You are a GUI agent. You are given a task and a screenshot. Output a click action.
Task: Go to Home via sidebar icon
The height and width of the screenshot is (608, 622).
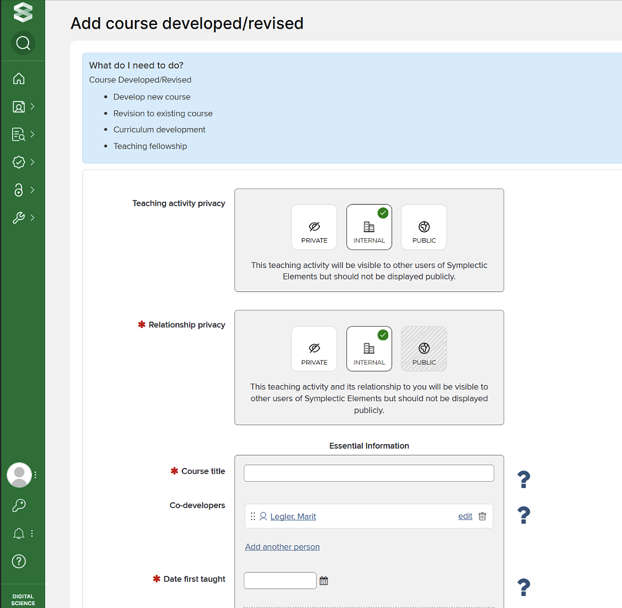pos(19,79)
